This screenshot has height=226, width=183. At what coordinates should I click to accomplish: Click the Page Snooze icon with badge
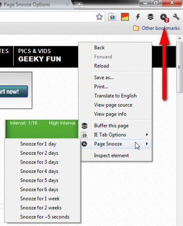(164, 17)
